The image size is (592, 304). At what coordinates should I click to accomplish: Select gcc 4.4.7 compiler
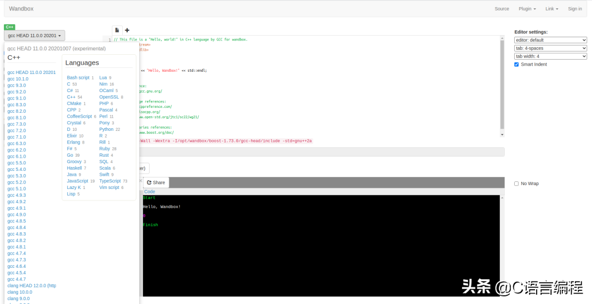(16, 279)
